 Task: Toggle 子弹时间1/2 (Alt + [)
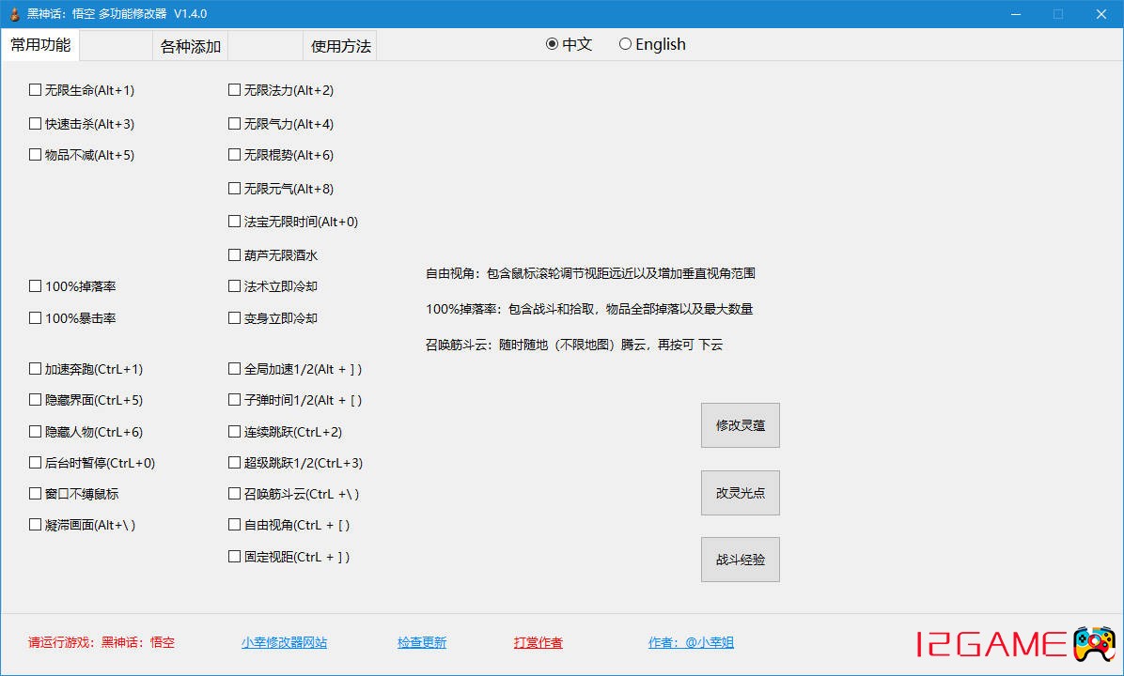pyautogui.click(x=234, y=399)
